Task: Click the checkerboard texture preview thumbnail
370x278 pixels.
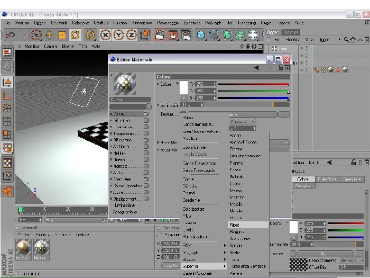Action: [x=299, y=265]
